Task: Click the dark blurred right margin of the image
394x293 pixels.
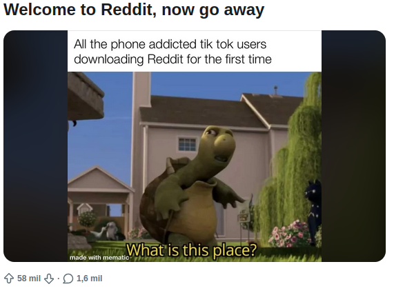Action: [353, 146]
